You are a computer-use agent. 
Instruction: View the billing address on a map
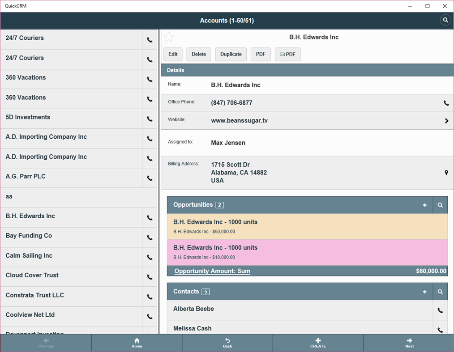446,172
